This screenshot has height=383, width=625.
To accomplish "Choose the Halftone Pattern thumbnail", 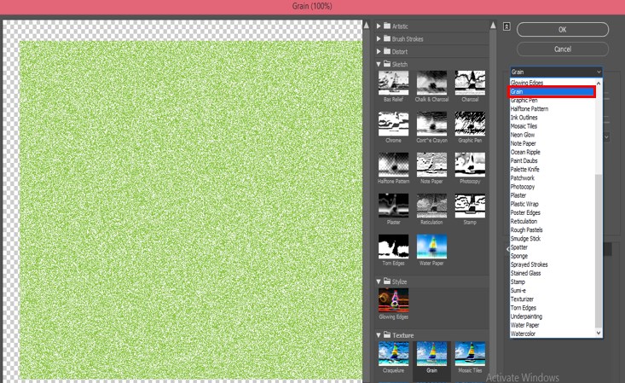I will point(393,165).
